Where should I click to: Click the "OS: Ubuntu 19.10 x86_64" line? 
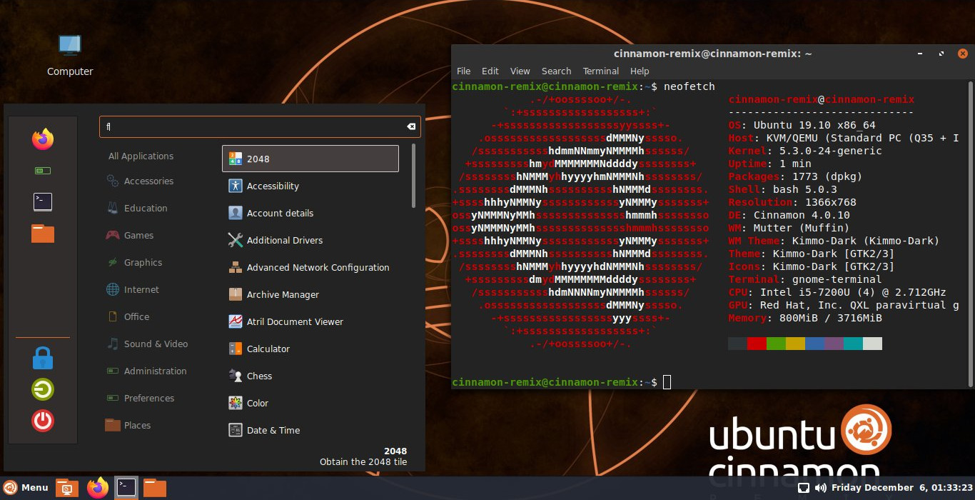tap(802, 126)
